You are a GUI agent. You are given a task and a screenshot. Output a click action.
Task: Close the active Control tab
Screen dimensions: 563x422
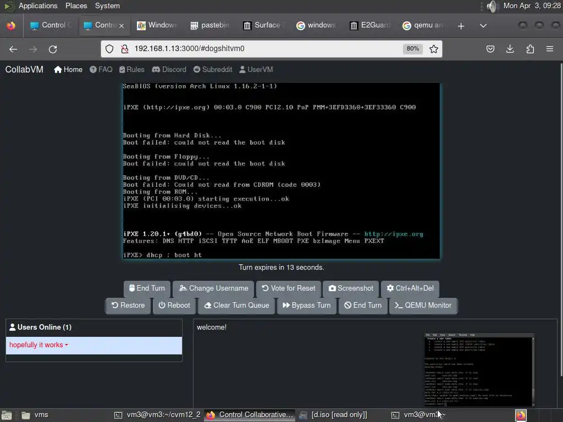tap(122, 26)
